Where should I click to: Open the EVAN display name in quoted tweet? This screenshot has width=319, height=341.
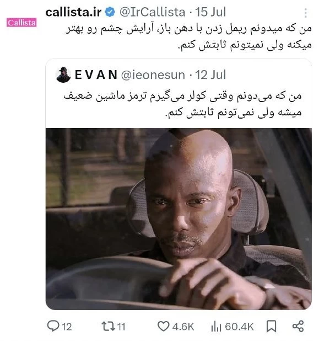(96, 74)
